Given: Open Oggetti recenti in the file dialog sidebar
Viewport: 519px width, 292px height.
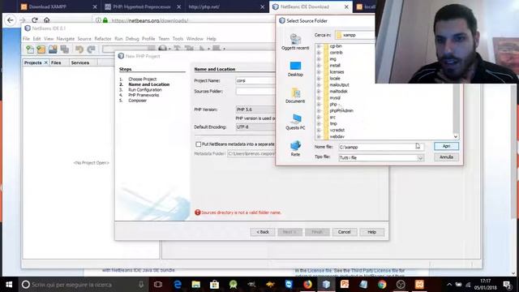Looking at the screenshot, I should (x=295, y=41).
